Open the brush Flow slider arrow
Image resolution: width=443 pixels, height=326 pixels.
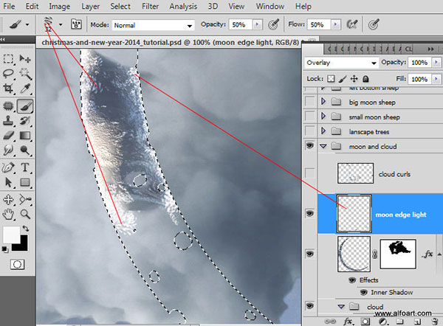click(x=335, y=24)
